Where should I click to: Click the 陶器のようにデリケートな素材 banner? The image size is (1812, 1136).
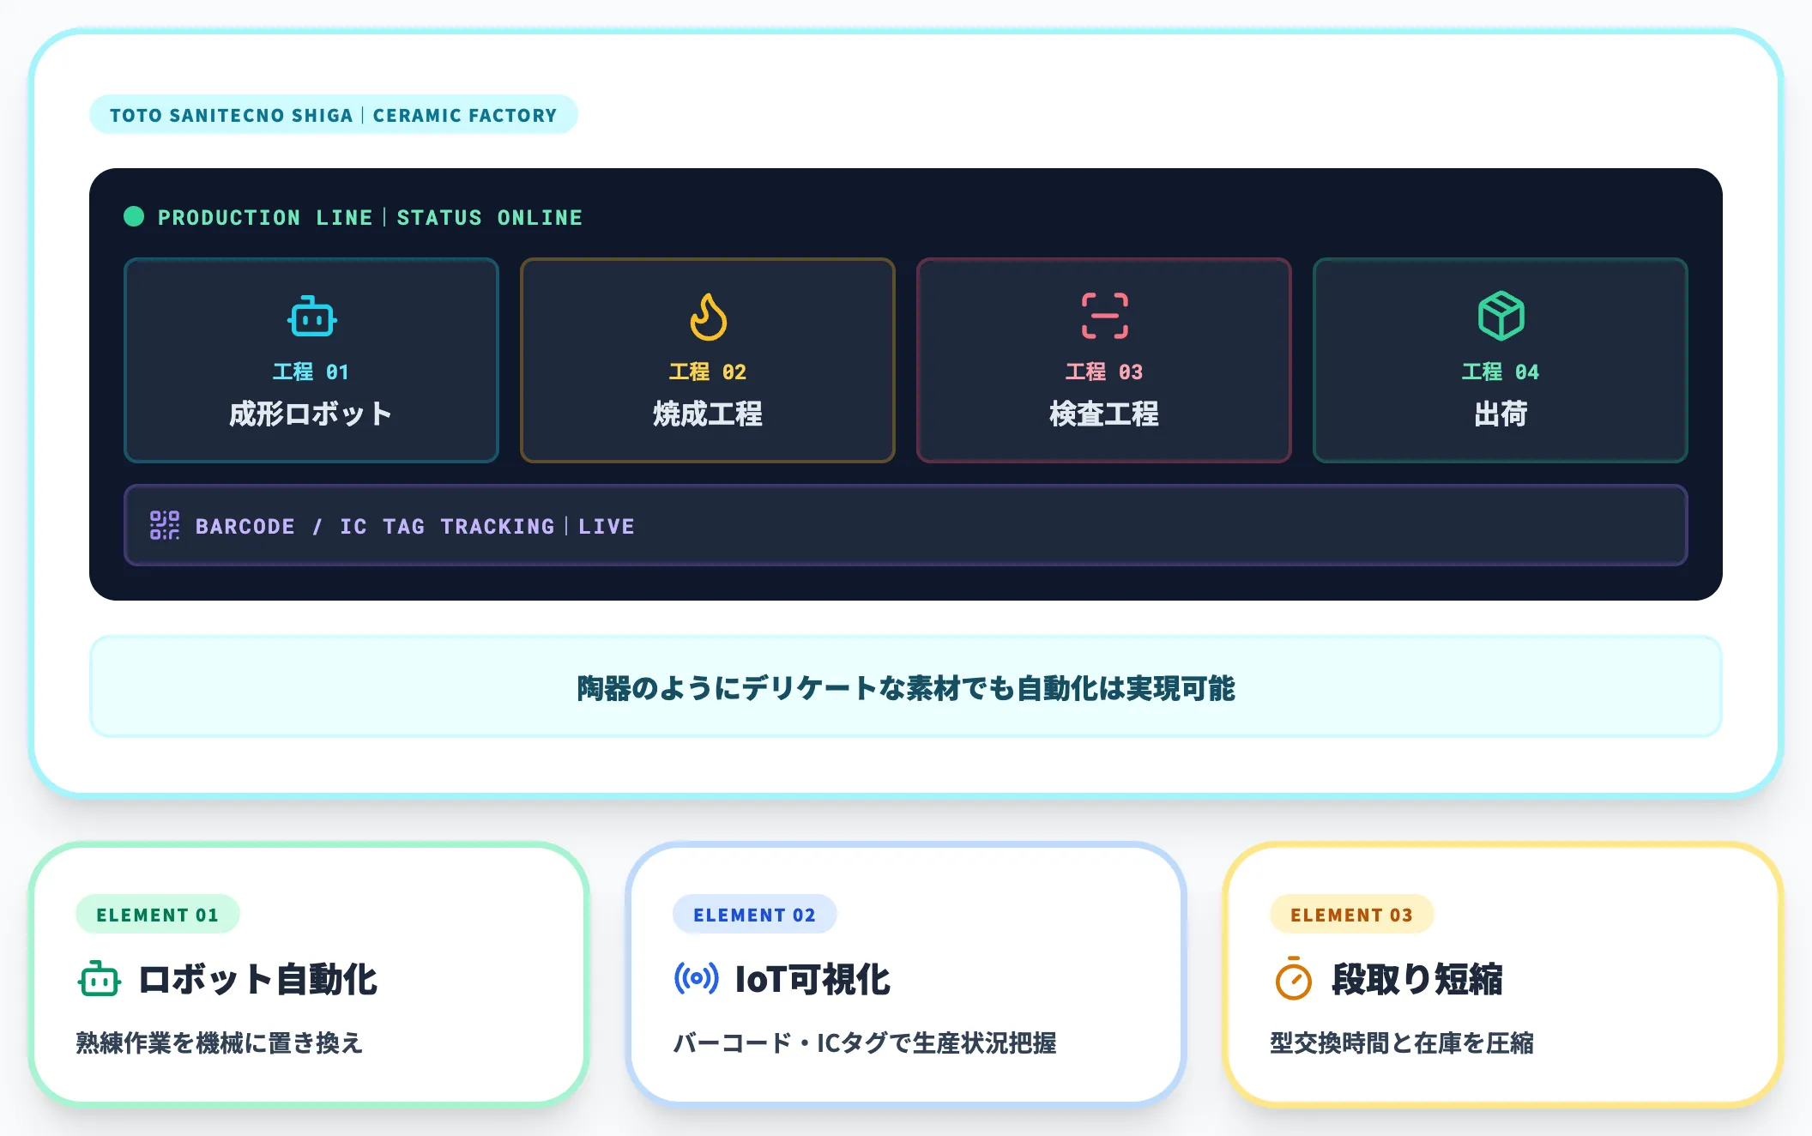905,686
